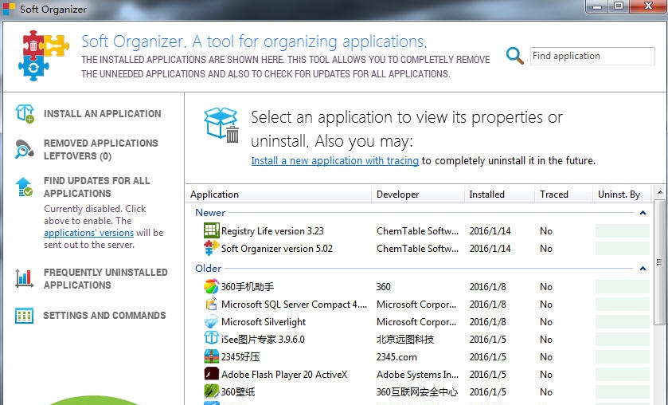Image resolution: width=668 pixels, height=405 pixels.
Task: Click the application list vertical scrollbar
Action: pyautogui.click(x=660, y=263)
